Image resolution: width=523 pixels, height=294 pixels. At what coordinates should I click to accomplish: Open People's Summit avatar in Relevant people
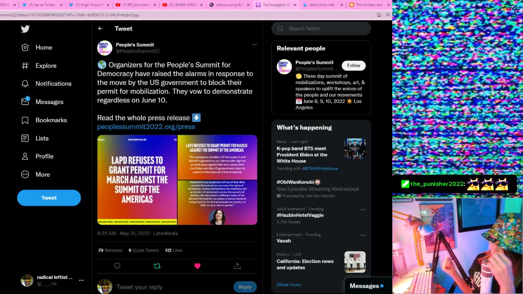284,67
